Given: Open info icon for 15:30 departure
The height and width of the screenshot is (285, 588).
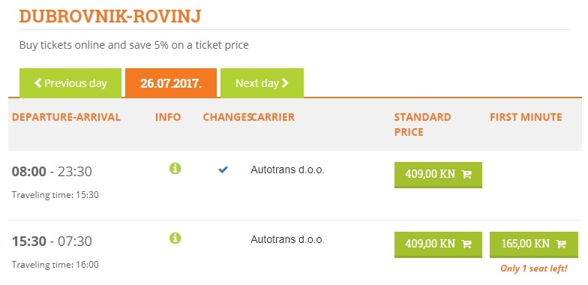Looking at the screenshot, I should point(175,238).
